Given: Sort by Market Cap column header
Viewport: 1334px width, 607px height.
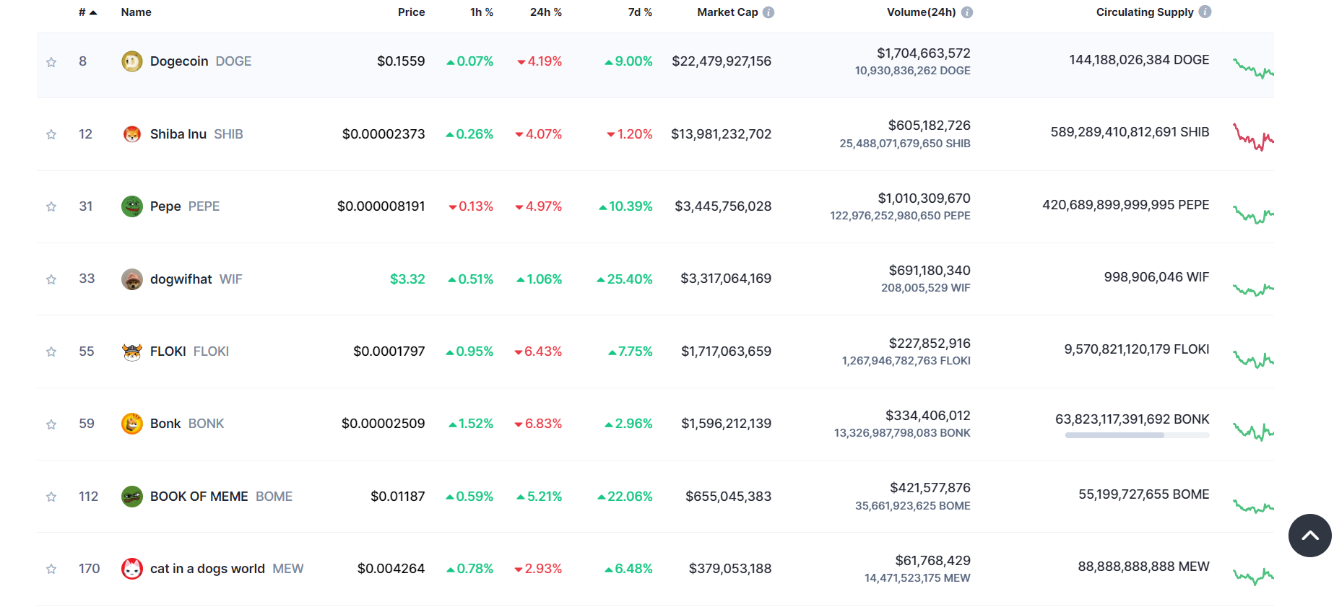Looking at the screenshot, I should pos(727,12).
